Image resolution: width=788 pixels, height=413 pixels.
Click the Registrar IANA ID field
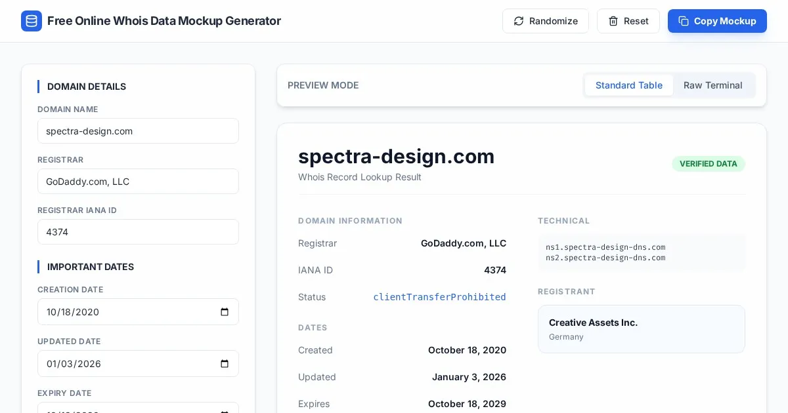pos(138,232)
